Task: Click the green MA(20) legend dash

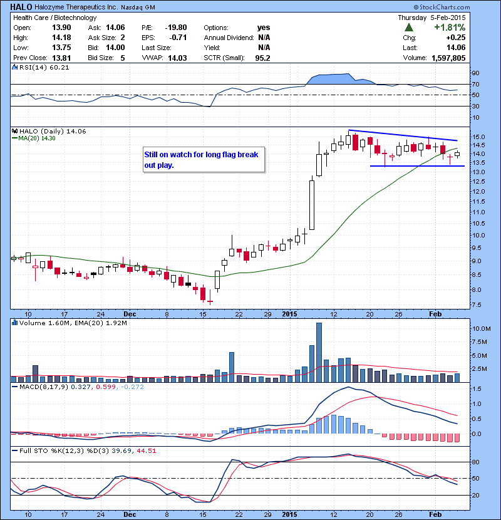Action: coord(14,138)
